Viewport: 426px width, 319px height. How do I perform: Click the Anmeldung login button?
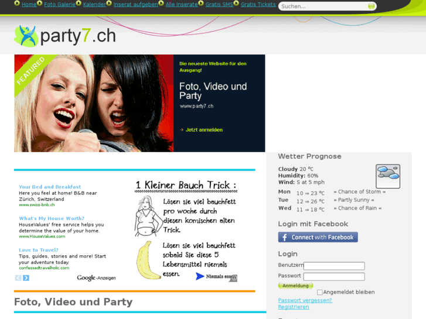click(295, 286)
